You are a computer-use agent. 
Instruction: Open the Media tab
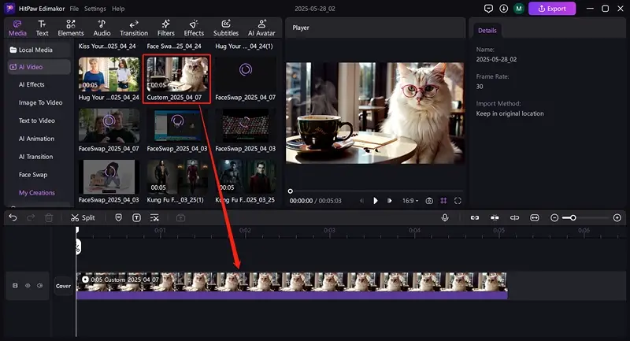click(17, 28)
